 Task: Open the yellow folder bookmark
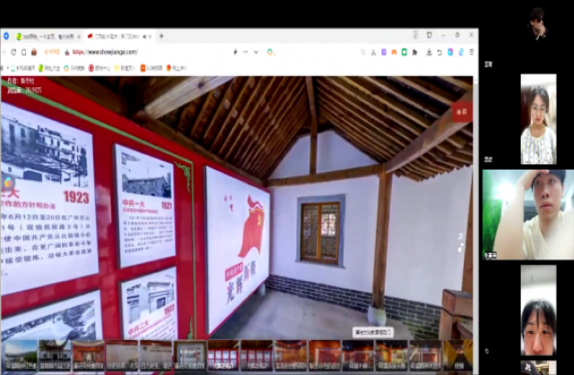coord(125,68)
